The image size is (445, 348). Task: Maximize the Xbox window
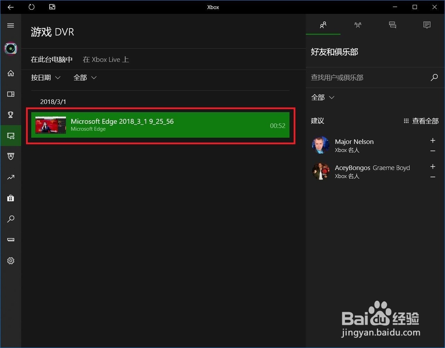click(415, 7)
